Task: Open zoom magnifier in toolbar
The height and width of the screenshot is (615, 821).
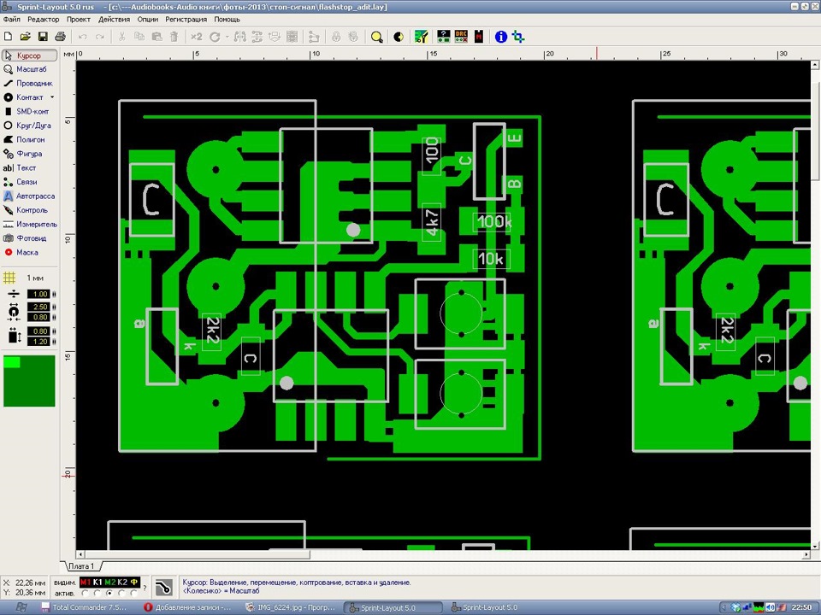Action: [x=376, y=37]
